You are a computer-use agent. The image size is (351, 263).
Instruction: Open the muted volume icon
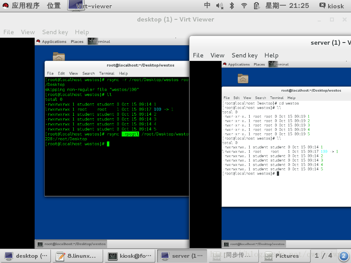coord(220,6)
